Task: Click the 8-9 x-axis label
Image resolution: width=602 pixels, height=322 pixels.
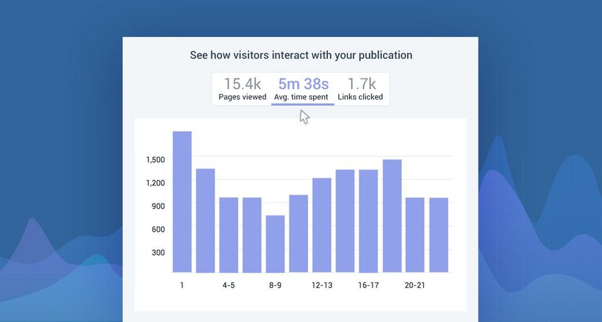Action: tap(275, 285)
